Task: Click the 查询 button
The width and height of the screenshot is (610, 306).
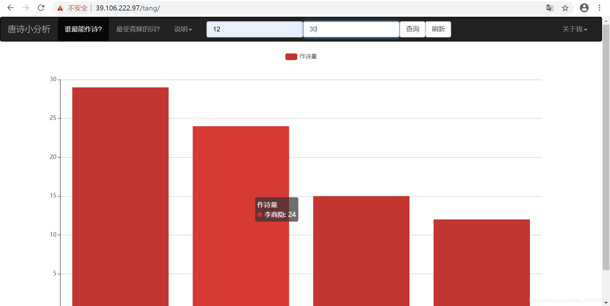Action: click(x=412, y=29)
